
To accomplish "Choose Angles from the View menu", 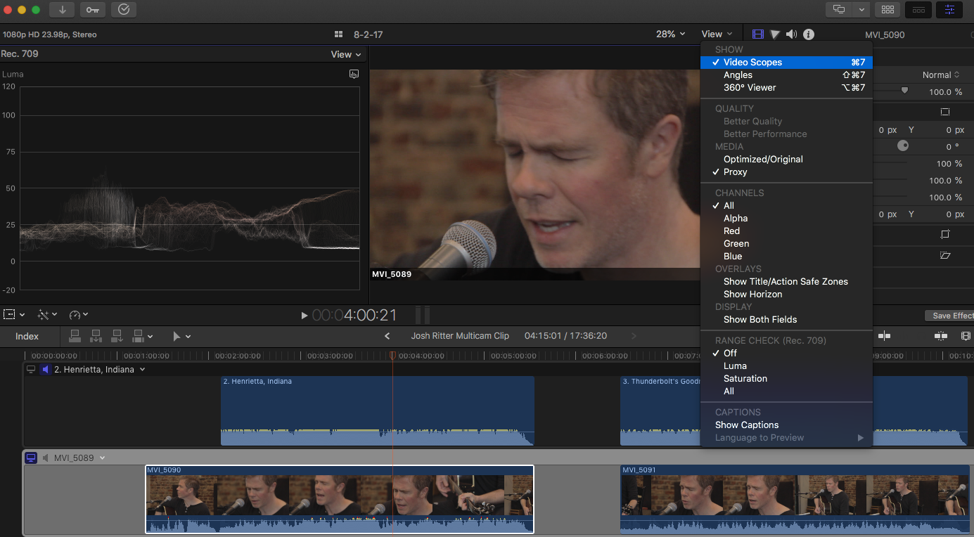I will [x=738, y=75].
